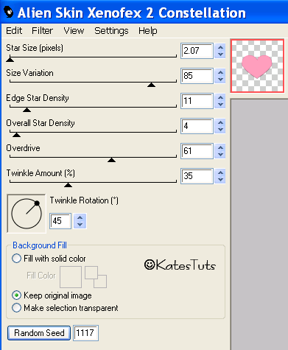Decrease Star Size with down arrow
The image size is (288, 350).
tap(220, 55)
